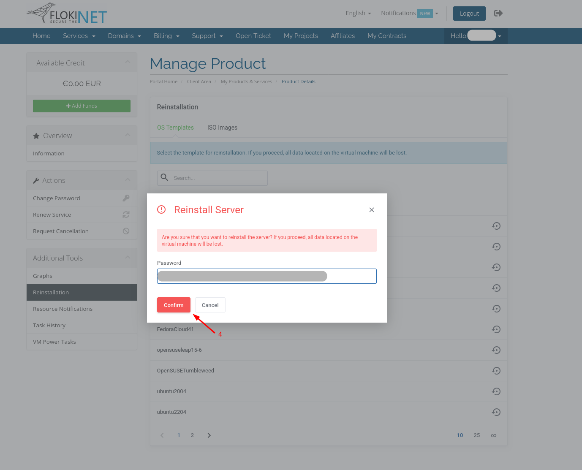This screenshot has width=582, height=470.
Task: Click the cancel icon beside Request Cancellation
Action: (126, 231)
